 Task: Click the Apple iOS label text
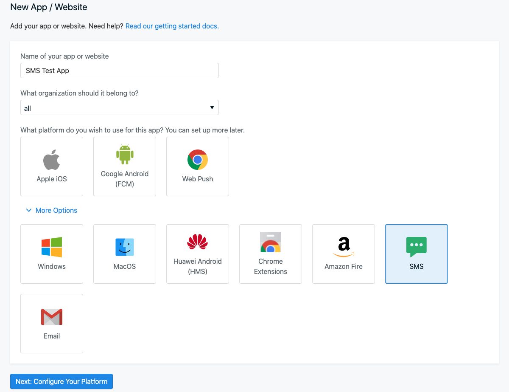tap(52, 179)
